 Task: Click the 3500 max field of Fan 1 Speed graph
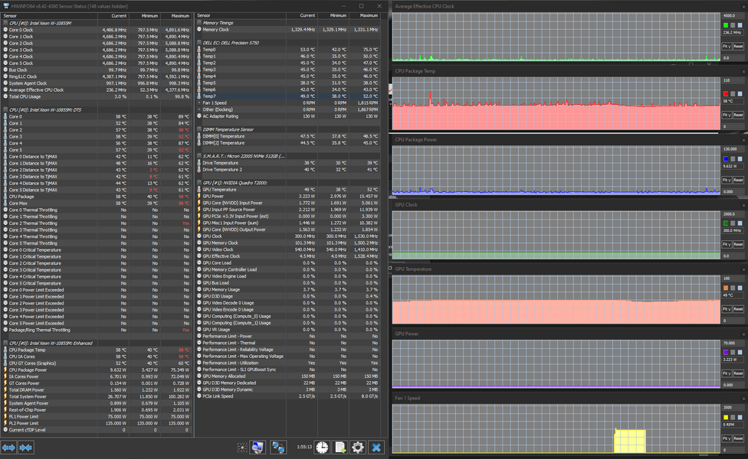point(733,408)
